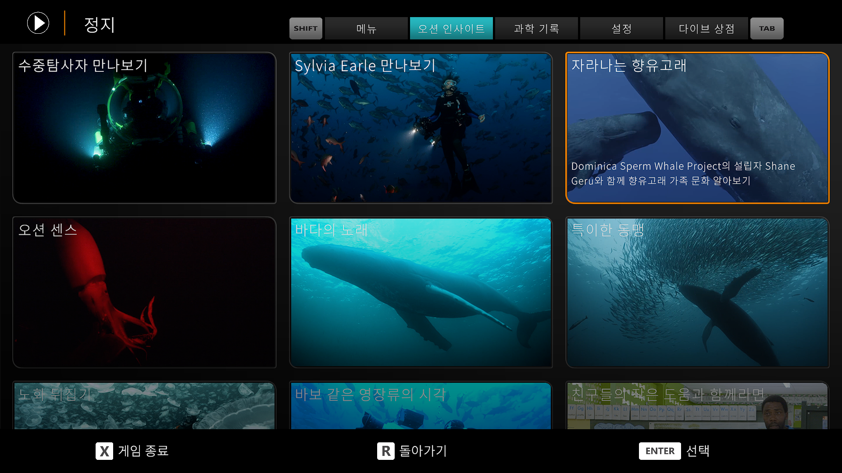Screen dimensions: 842x473
Task: Go to the 설정 tab
Action: point(621,29)
